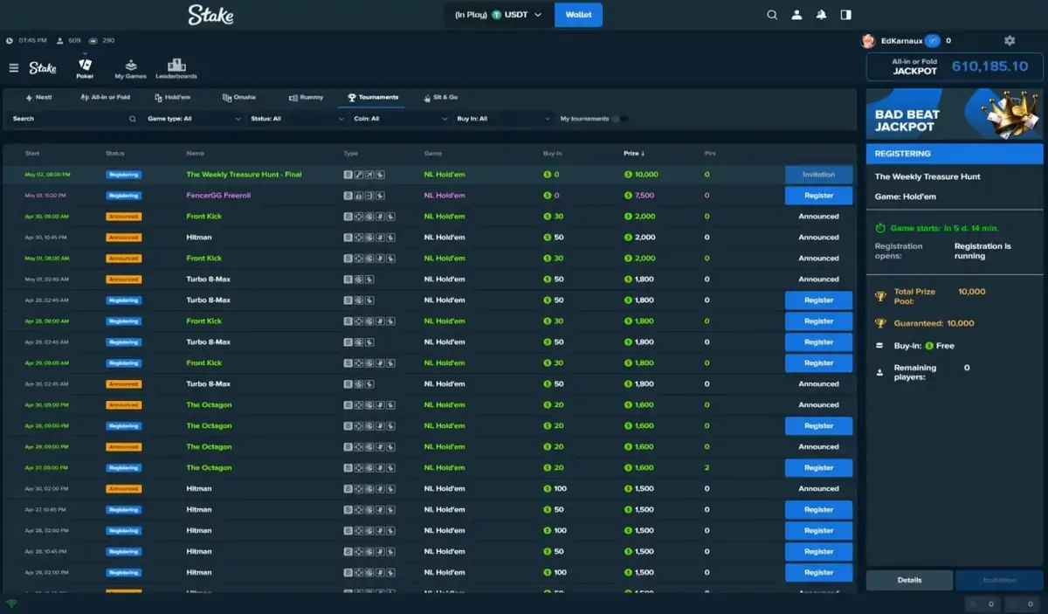Toggle the My tournaments switch
Viewport: 1048px width, 614px height.
click(619, 119)
